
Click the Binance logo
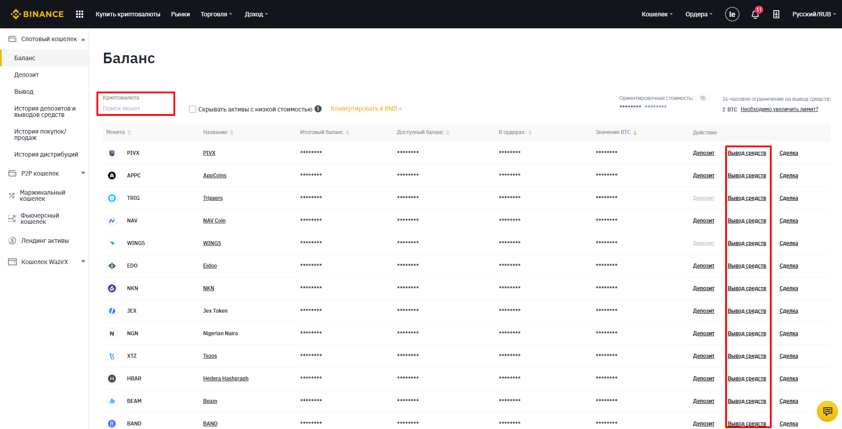[37, 14]
